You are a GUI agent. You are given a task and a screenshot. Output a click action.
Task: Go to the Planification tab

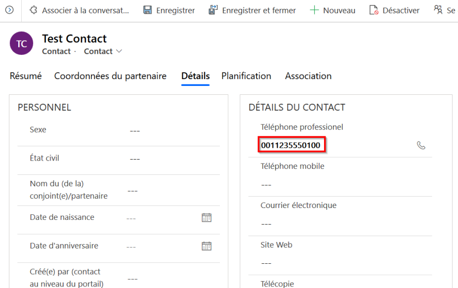(x=246, y=76)
